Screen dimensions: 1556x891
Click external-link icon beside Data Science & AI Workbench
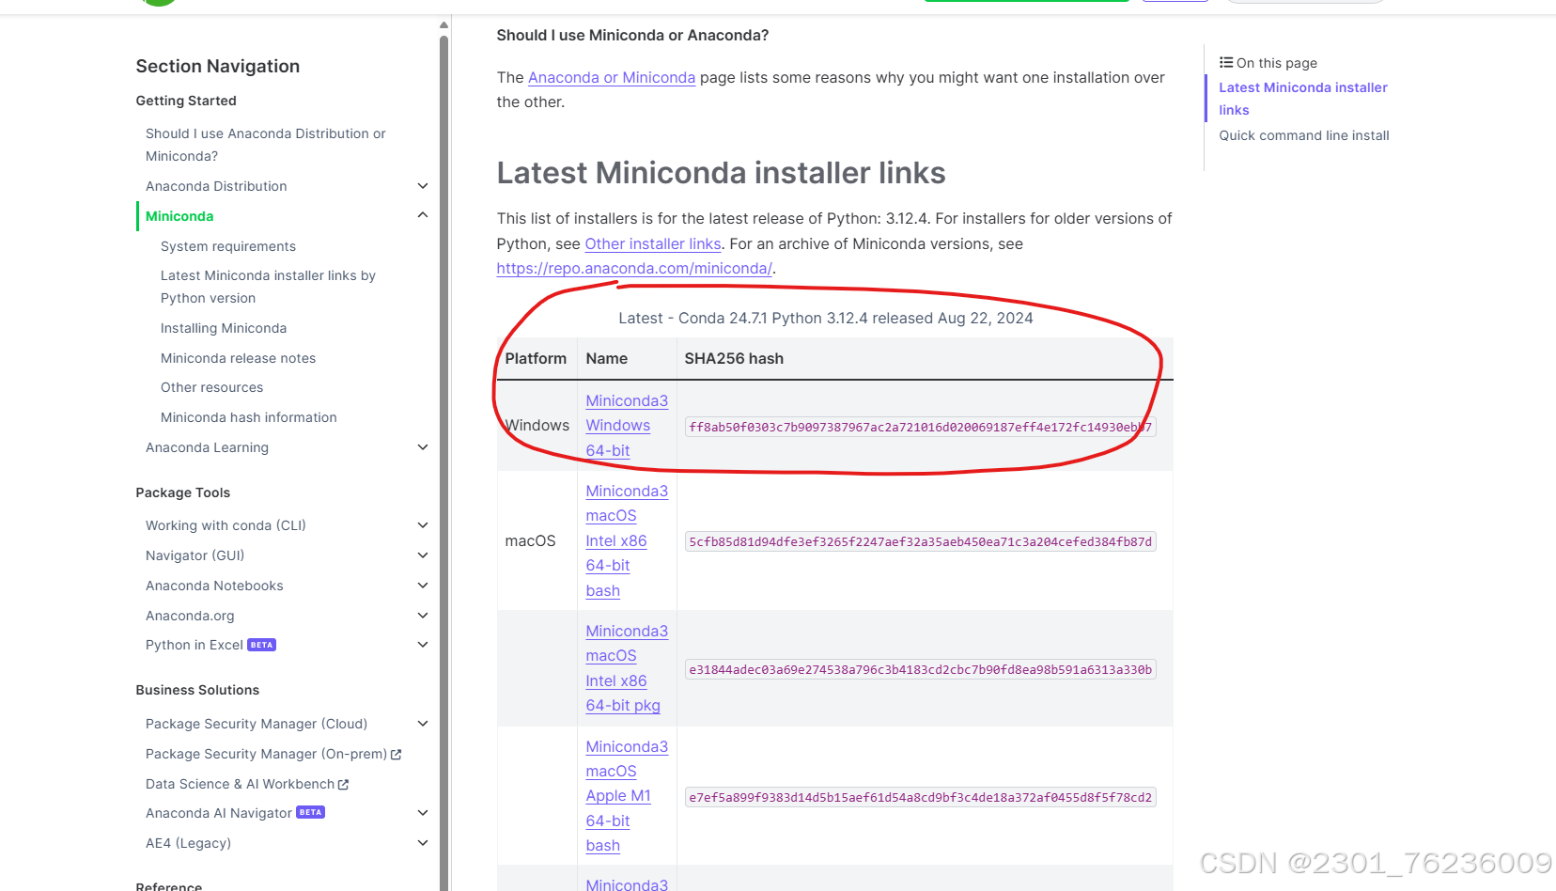pos(342,784)
